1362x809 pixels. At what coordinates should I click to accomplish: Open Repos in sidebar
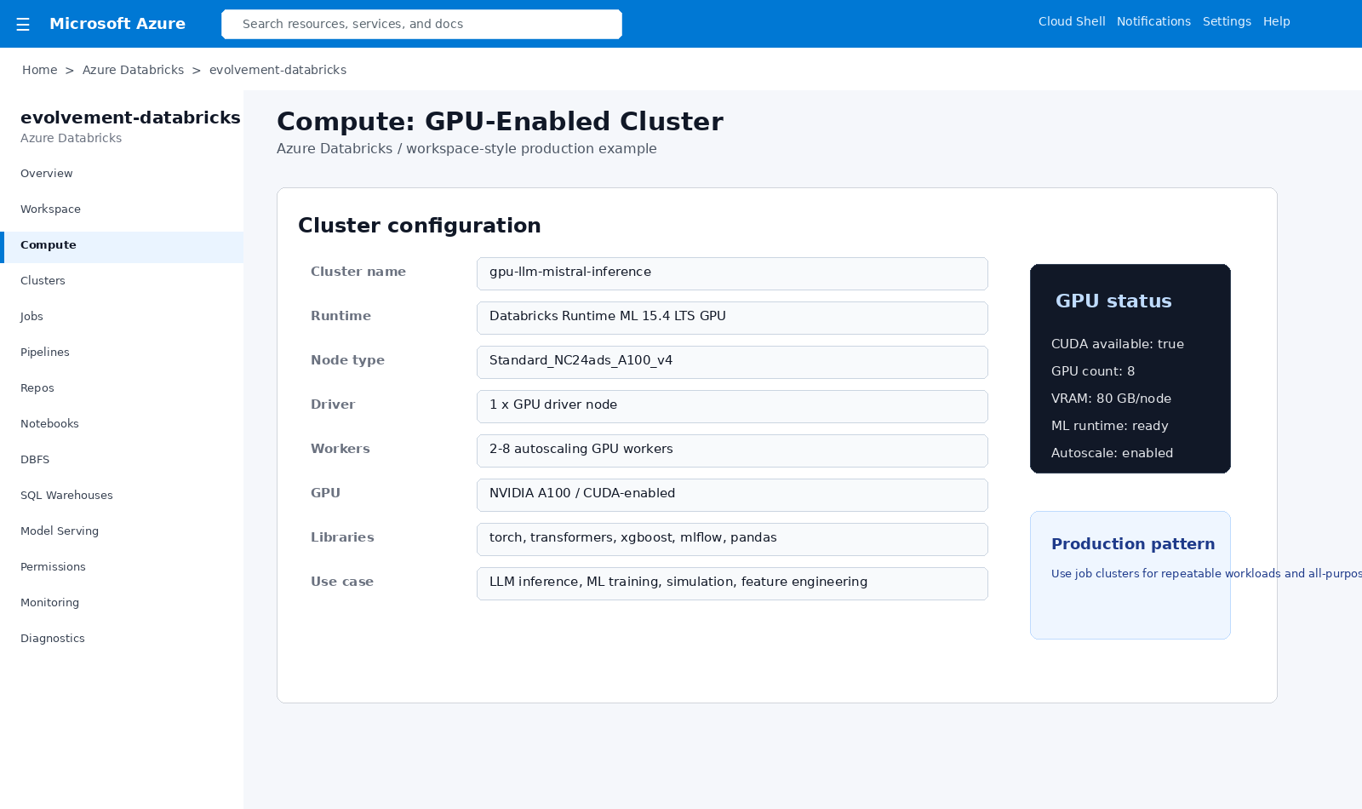[122, 388]
